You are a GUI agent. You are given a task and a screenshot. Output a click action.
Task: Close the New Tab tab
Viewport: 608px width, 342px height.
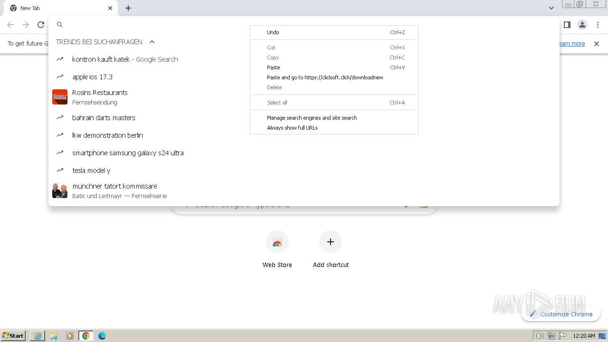[x=110, y=8]
